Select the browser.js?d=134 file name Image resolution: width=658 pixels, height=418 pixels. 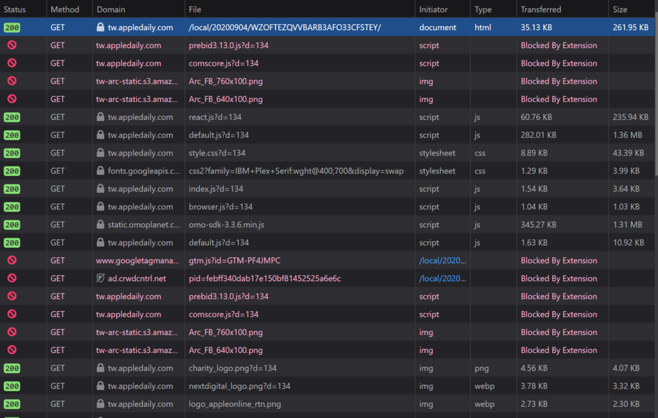[220, 207]
